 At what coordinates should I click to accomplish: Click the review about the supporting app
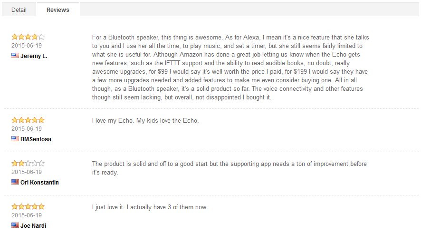[x=230, y=168]
